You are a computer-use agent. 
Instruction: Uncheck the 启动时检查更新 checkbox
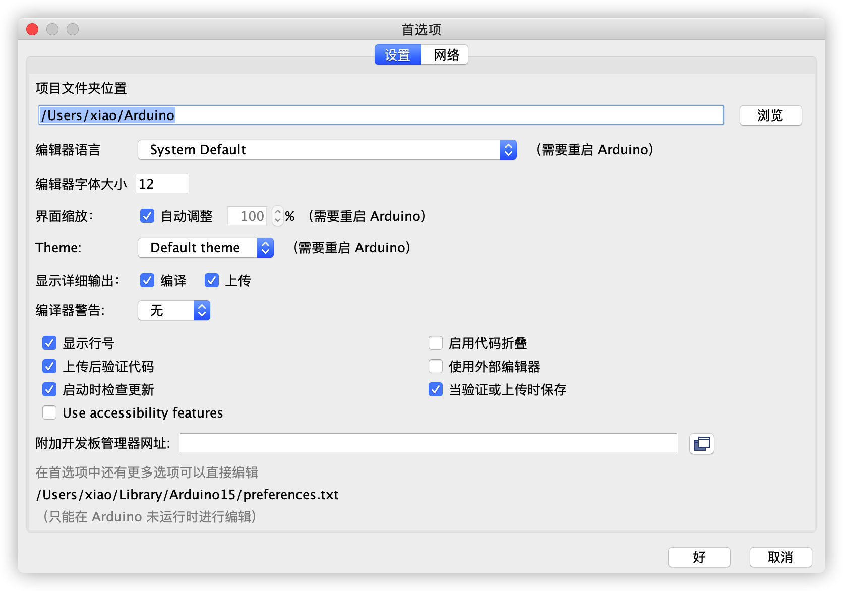pos(49,390)
